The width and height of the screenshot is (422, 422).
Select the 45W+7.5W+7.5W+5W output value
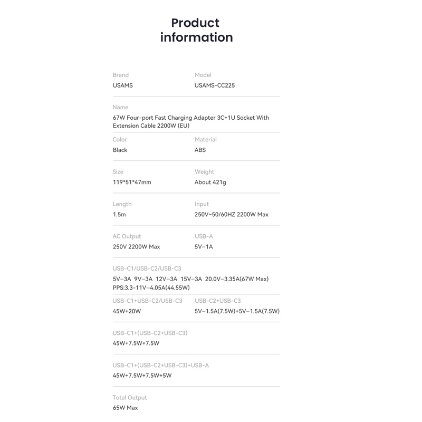142,376
